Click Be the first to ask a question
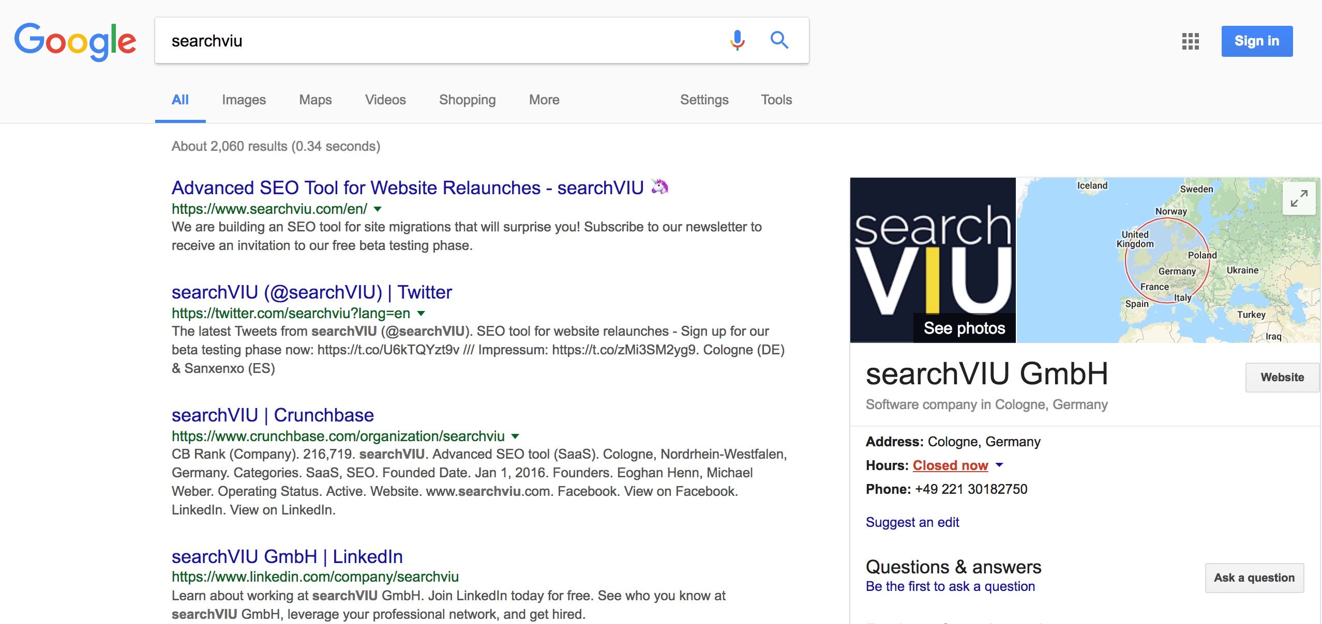This screenshot has width=1322, height=624. tap(950, 587)
